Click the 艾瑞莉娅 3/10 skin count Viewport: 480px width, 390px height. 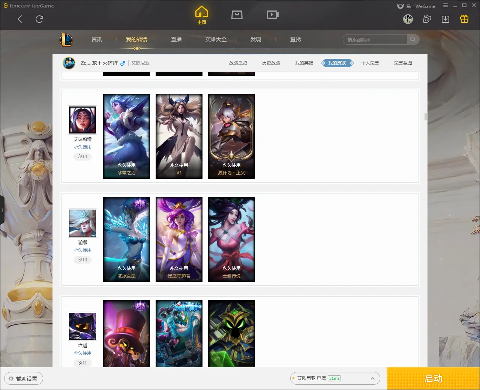pos(82,156)
